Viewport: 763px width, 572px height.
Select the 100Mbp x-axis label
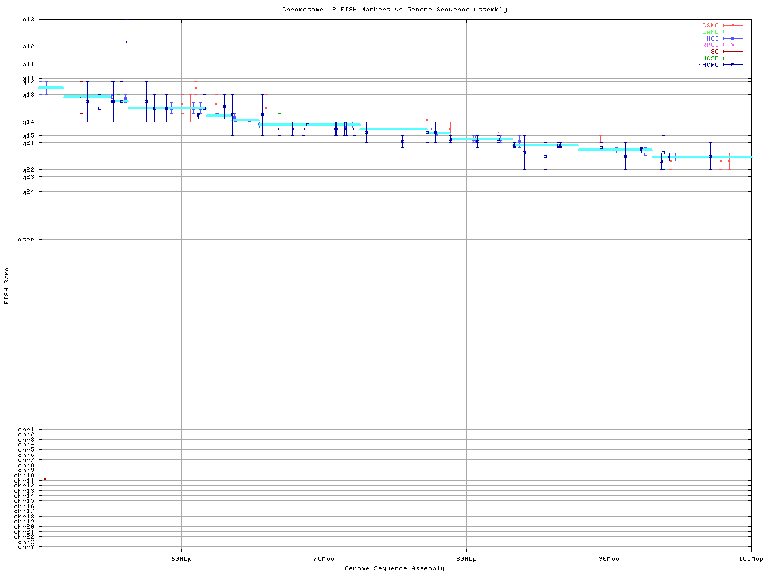pos(750,559)
